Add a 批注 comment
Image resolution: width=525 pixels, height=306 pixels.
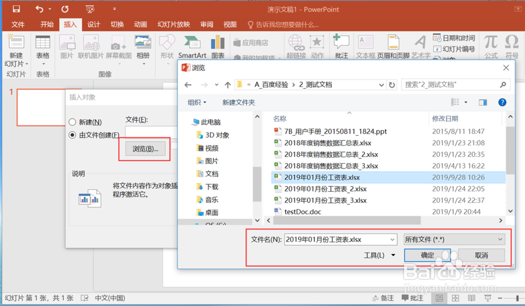tap(341, 42)
